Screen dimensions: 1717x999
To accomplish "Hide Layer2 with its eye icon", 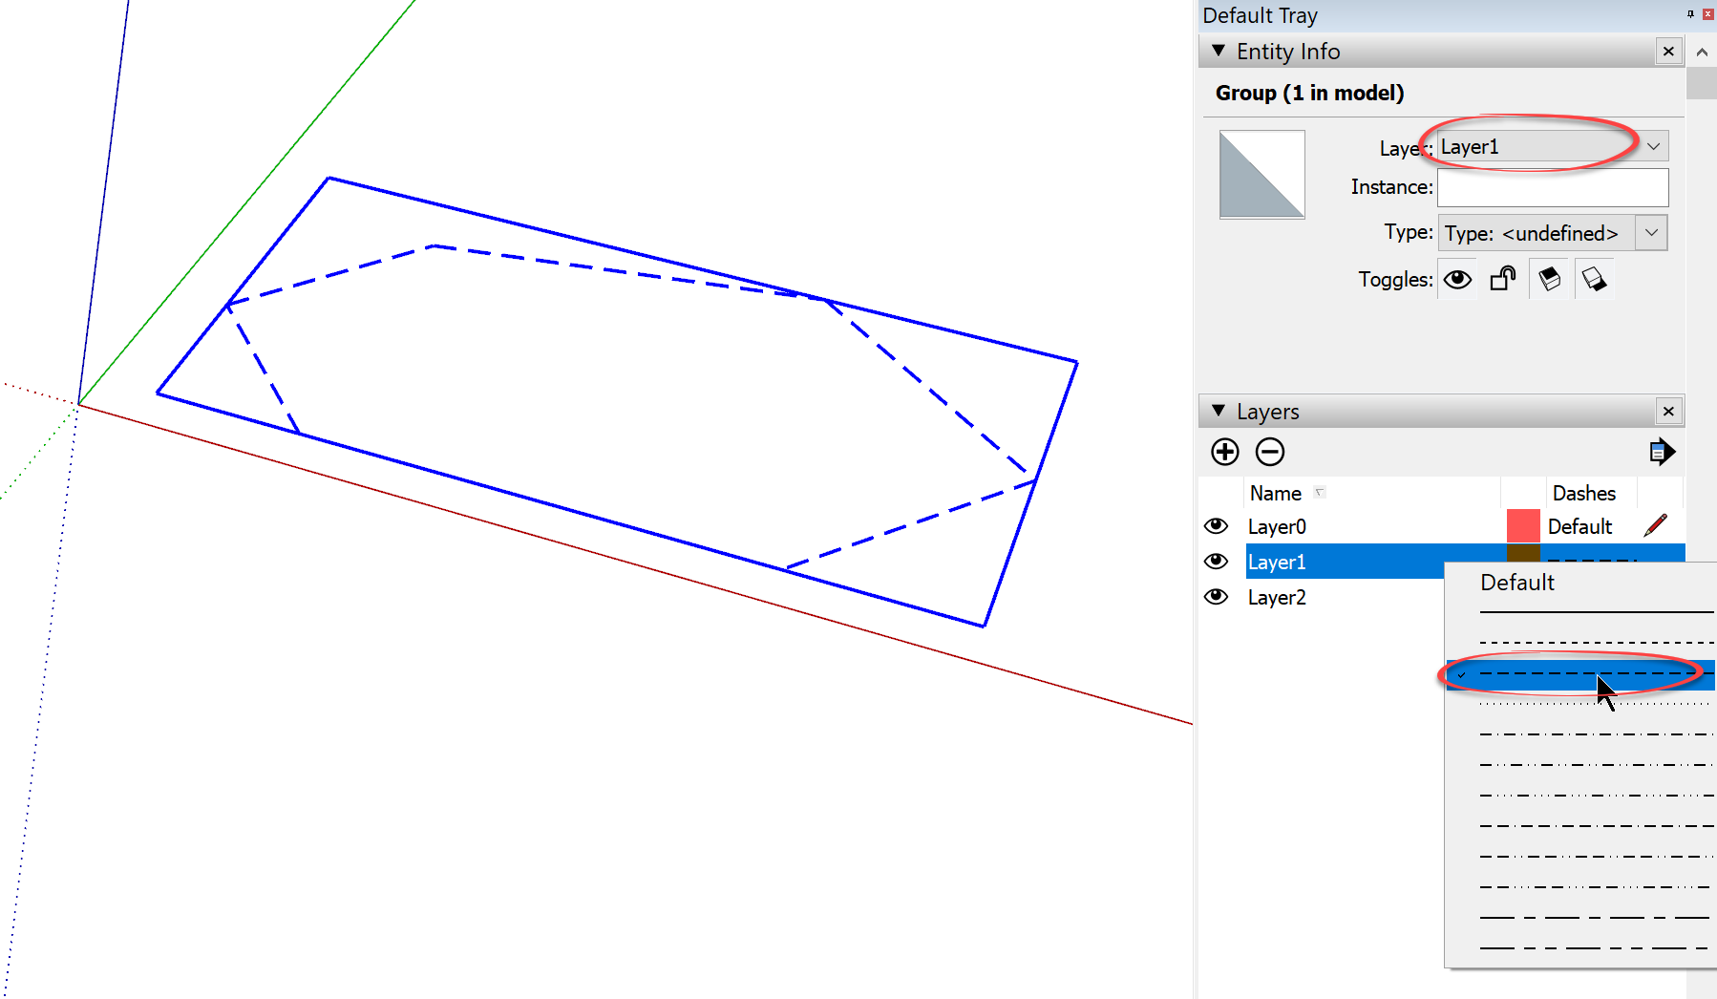I will [x=1216, y=597].
